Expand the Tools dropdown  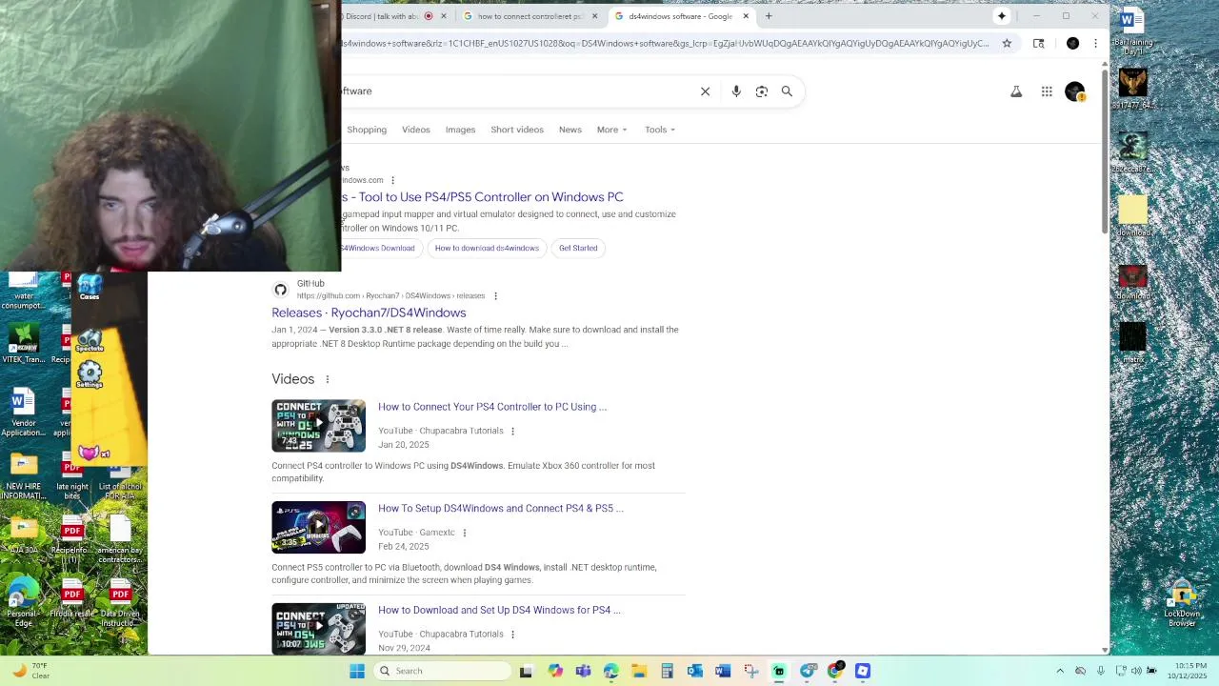click(x=660, y=130)
